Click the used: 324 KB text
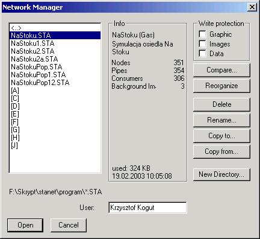 click(x=131, y=168)
